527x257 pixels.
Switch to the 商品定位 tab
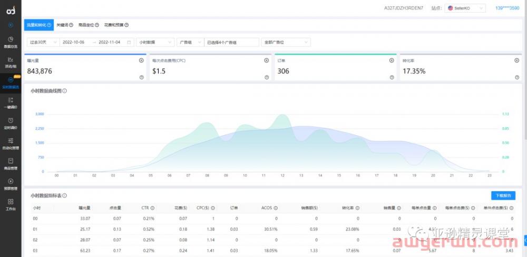[89, 25]
